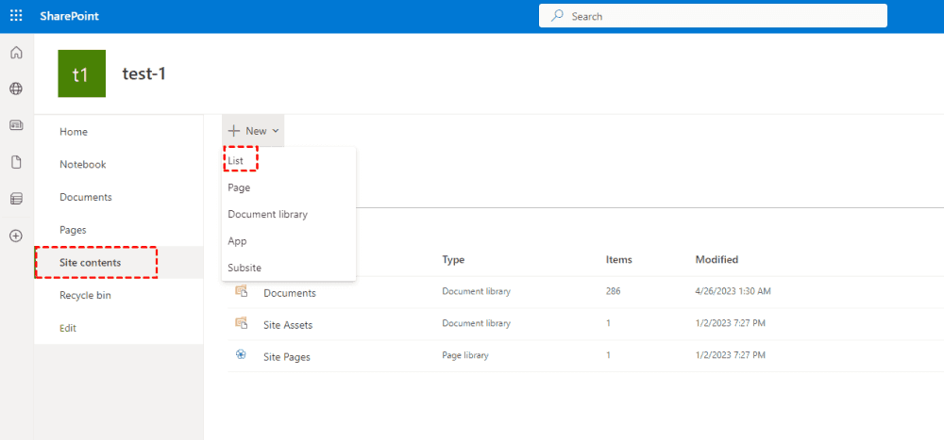Open the Documents library row

tap(289, 292)
